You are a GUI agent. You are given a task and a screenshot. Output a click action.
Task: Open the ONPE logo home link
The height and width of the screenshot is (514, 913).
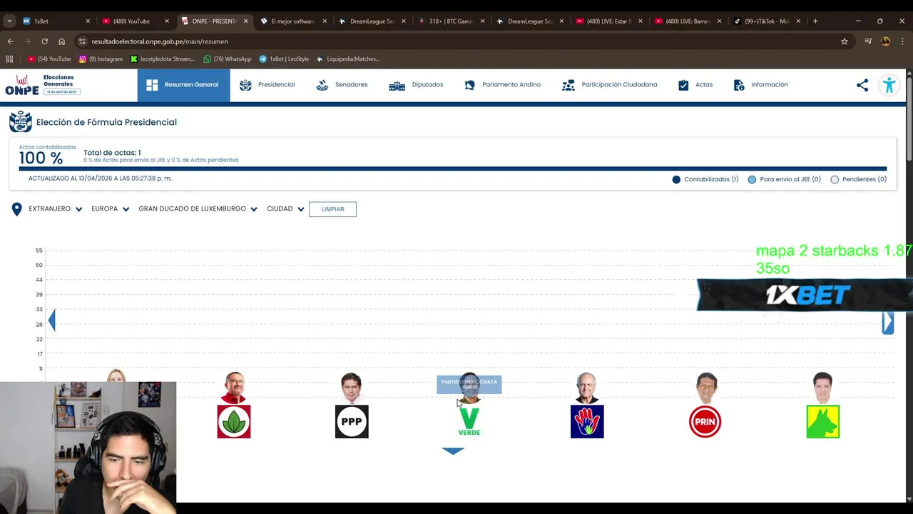42,84
